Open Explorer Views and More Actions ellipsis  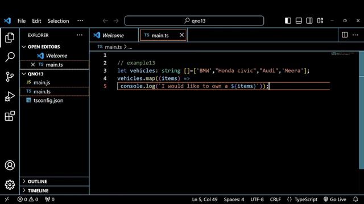[80, 35]
